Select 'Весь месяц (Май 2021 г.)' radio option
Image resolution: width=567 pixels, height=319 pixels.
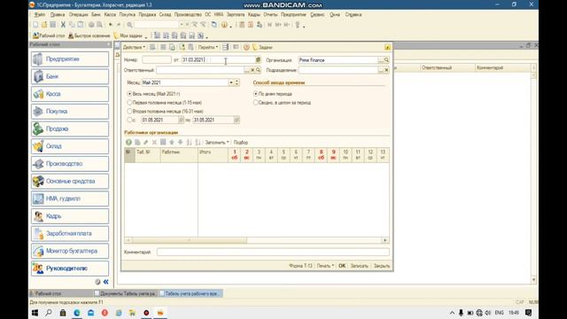129,94
